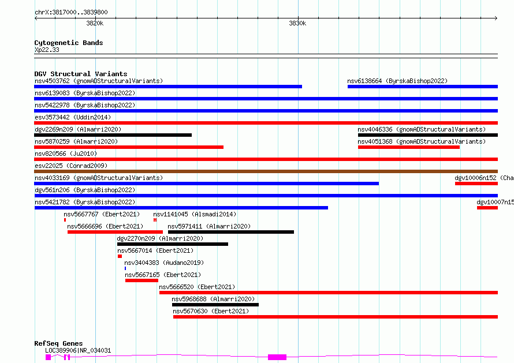
Task: Click the nsv4051368 gnomADStructuralVariants label
Action: 422,141
